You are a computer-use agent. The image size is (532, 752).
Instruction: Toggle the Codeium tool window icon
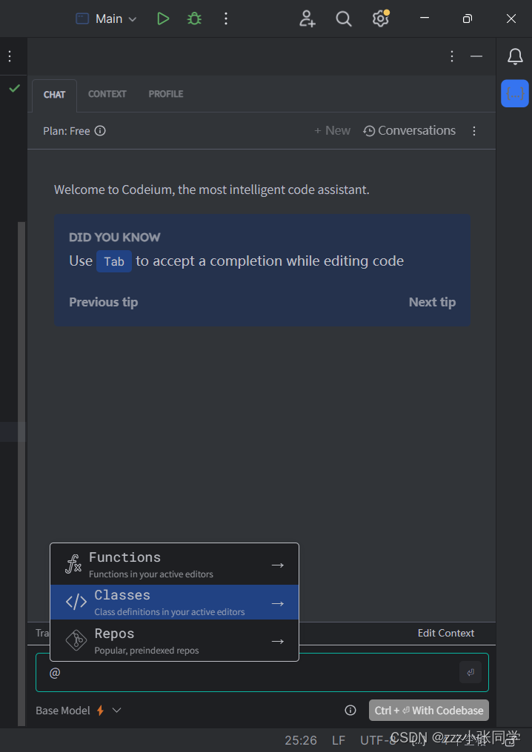coord(515,93)
